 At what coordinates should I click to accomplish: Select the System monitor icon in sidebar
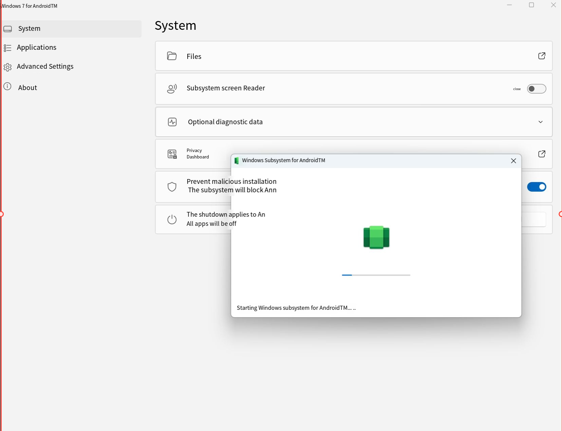[7, 29]
